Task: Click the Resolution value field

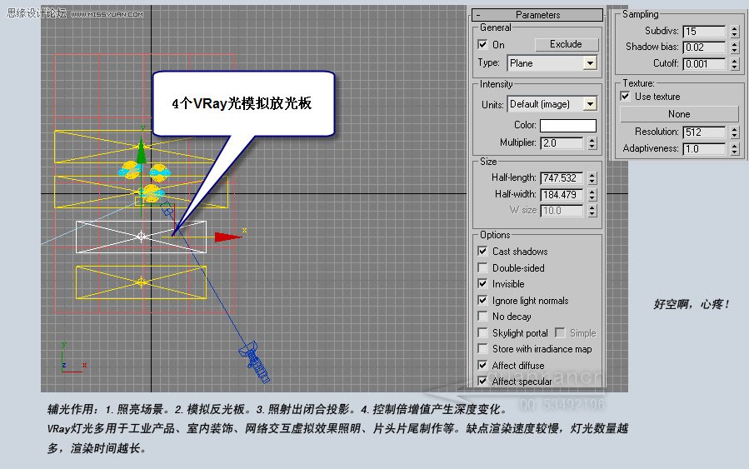Action: pyautogui.click(x=704, y=132)
